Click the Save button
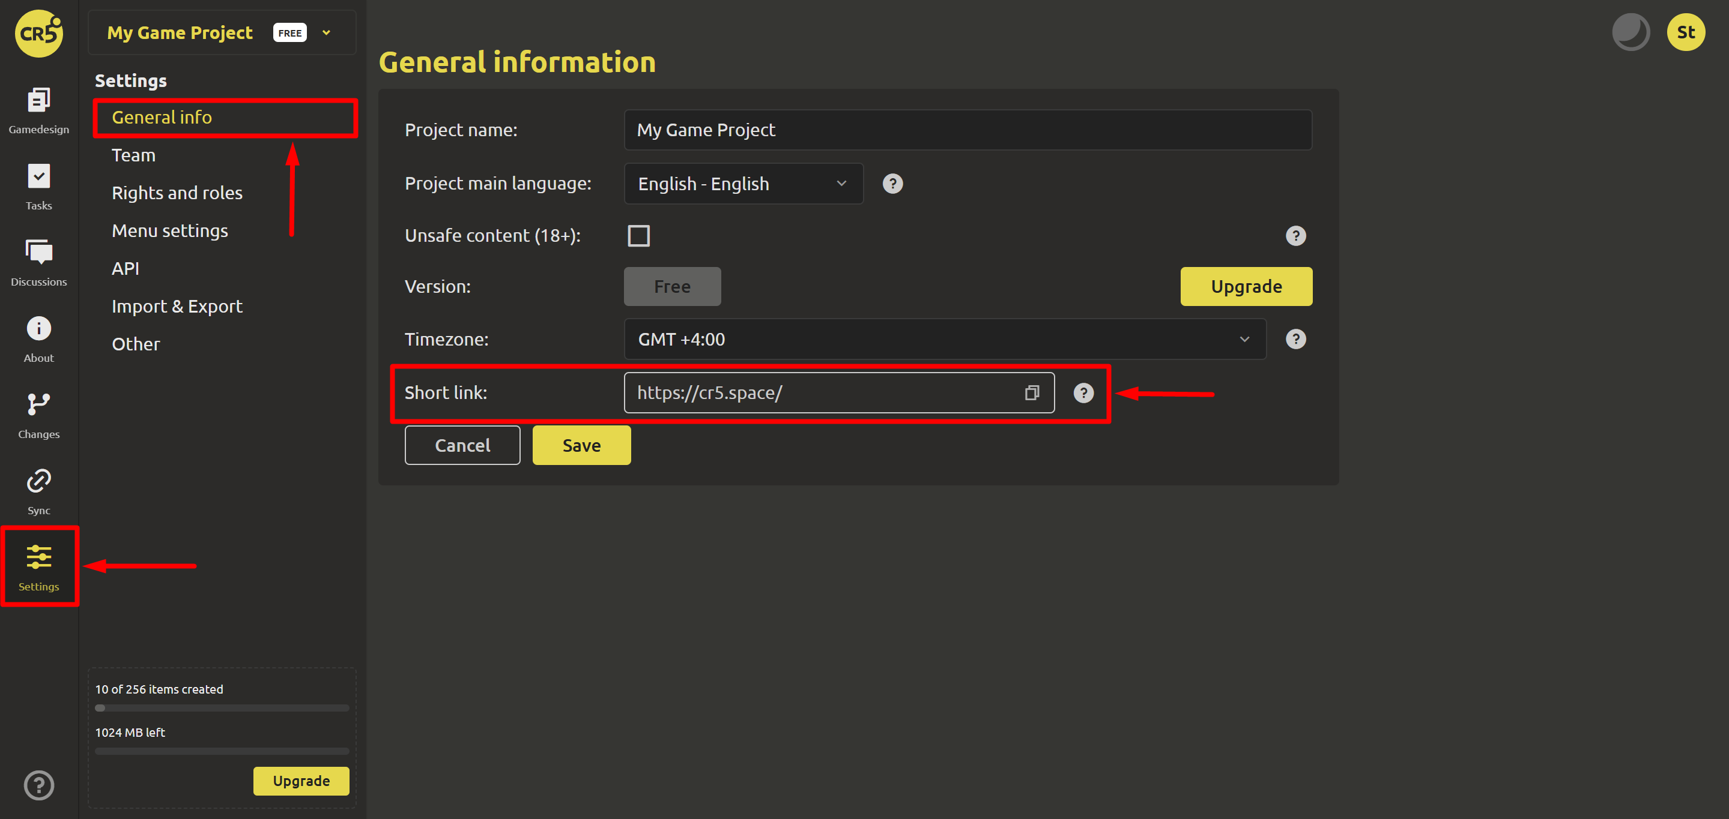Screen dimensions: 1729x819 581,445
